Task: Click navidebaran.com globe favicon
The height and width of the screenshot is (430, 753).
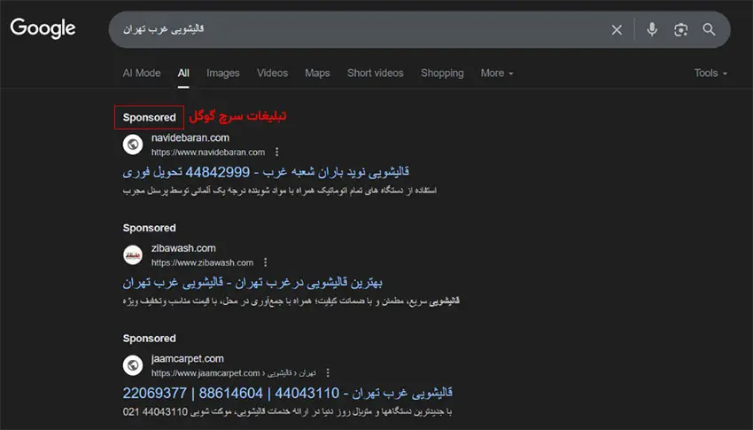Action: 133,145
